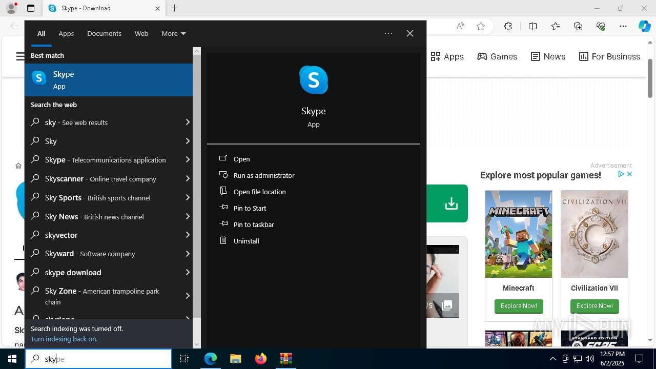
Task: Open search panel options (three dots)
Action: [388, 33]
